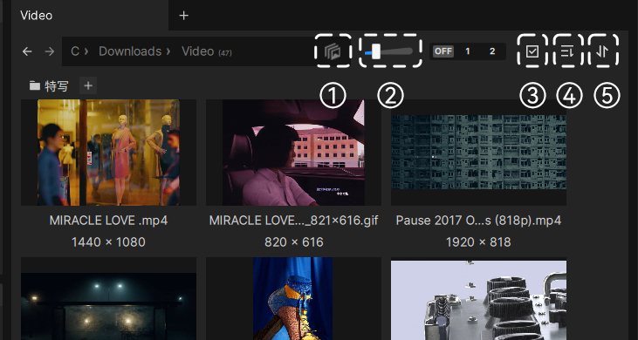Navigate to Downloads in breadcrumb
Image resolution: width=638 pixels, height=340 pixels.
pos(130,51)
